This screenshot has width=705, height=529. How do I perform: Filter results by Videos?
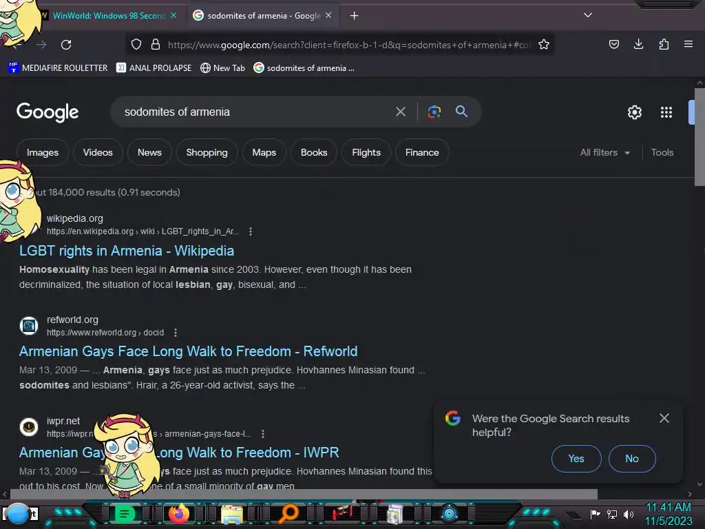coord(98,152)
